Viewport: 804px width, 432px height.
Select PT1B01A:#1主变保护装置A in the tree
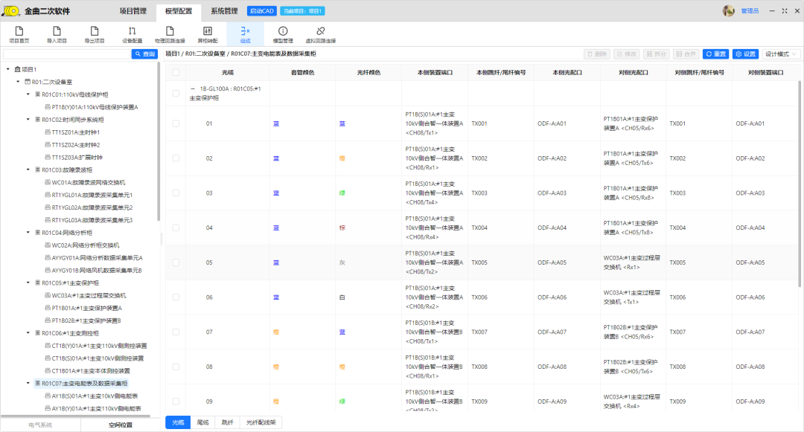tap(86, 308)
